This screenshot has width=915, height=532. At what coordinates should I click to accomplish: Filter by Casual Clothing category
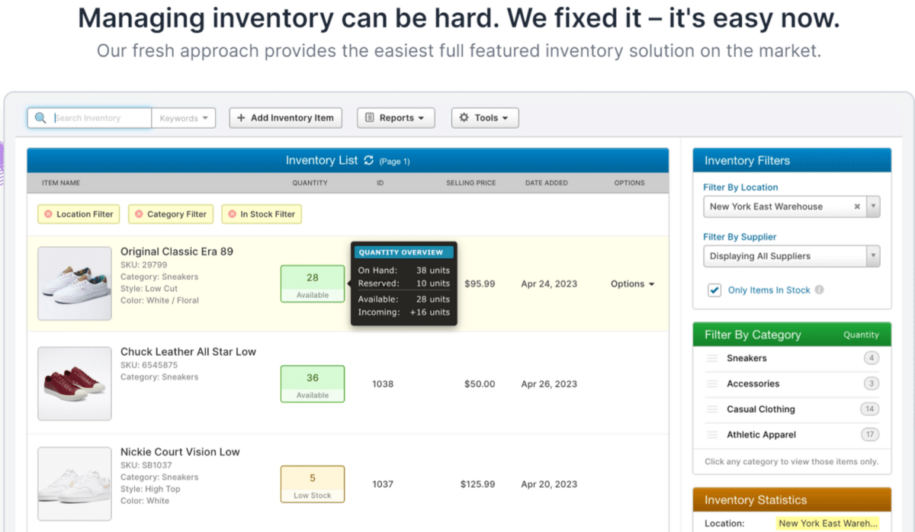click(x=760, y=409)
